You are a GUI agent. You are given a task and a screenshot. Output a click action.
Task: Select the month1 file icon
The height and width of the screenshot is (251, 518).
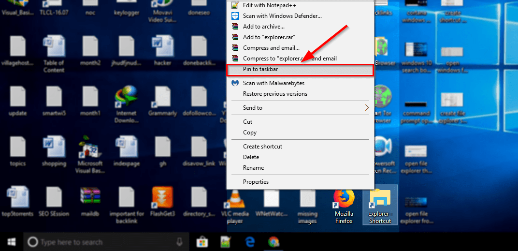coord(90,102)
